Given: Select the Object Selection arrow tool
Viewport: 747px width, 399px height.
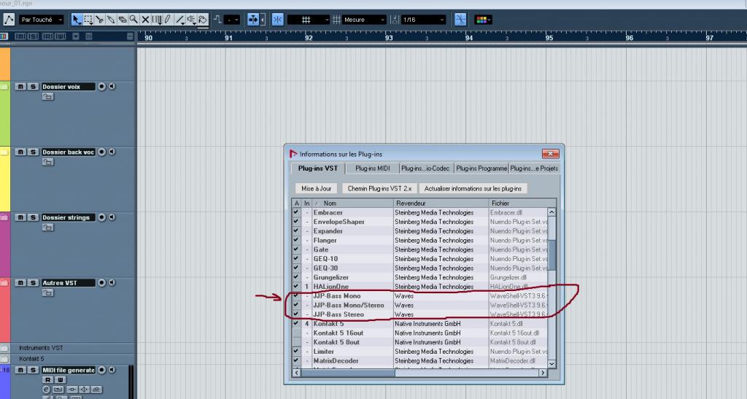Looking at the screenshot, I should 76,20.
